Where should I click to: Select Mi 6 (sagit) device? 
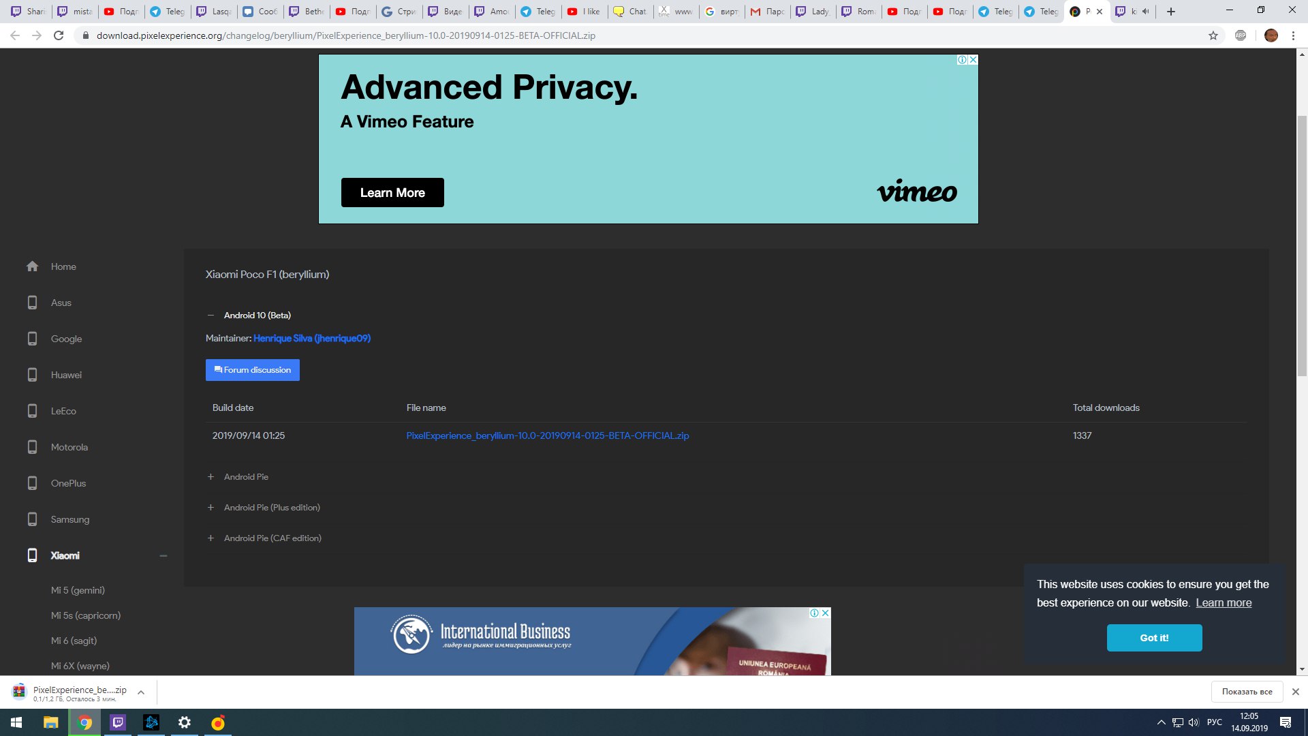click(74, 641)
